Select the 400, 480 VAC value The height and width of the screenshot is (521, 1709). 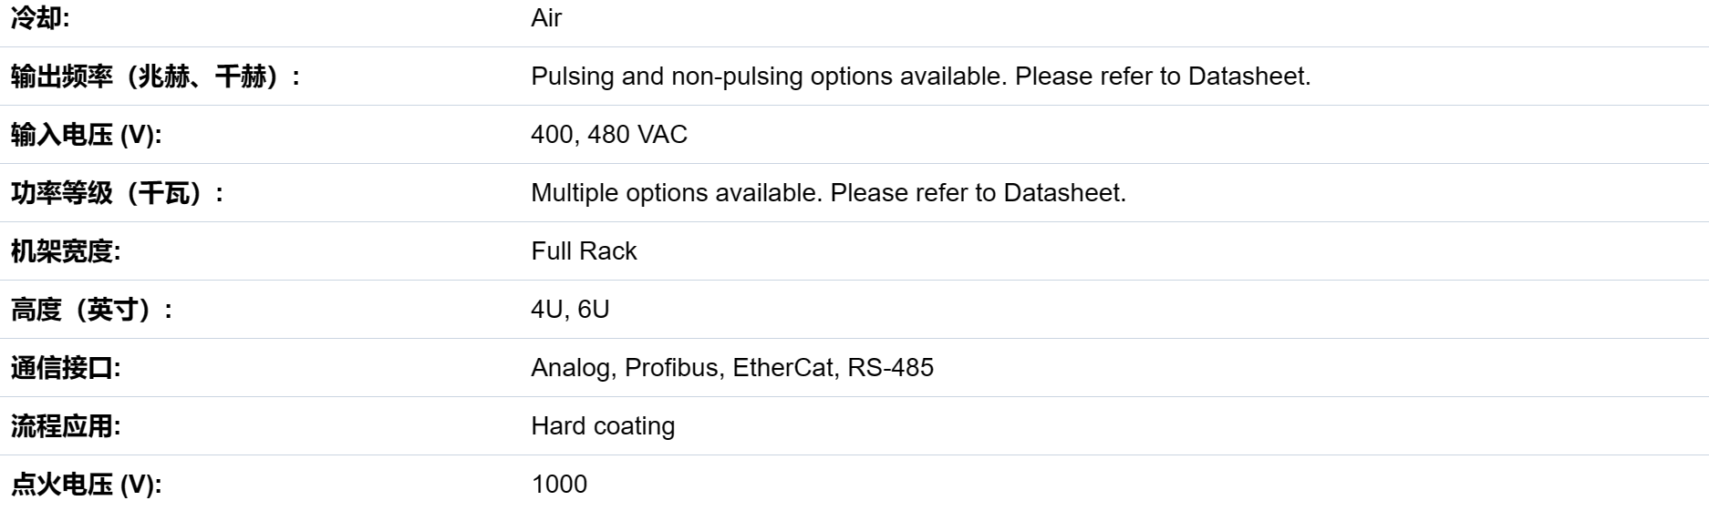tap(609, 135)
